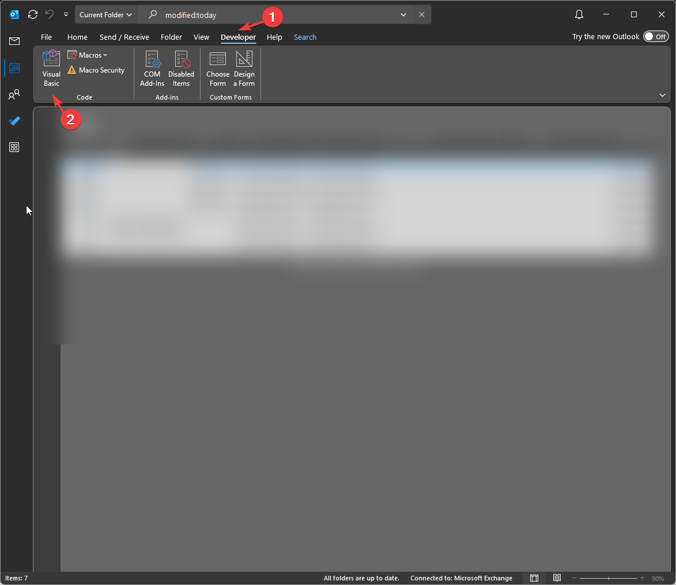Zoom in using the status bar slider

(x=641, y=578)
